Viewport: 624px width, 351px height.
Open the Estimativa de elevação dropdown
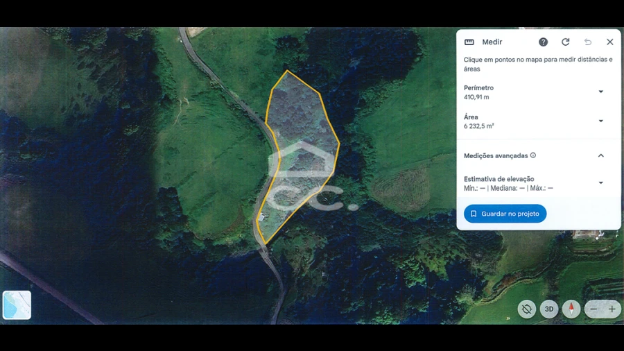pos(601,182)
